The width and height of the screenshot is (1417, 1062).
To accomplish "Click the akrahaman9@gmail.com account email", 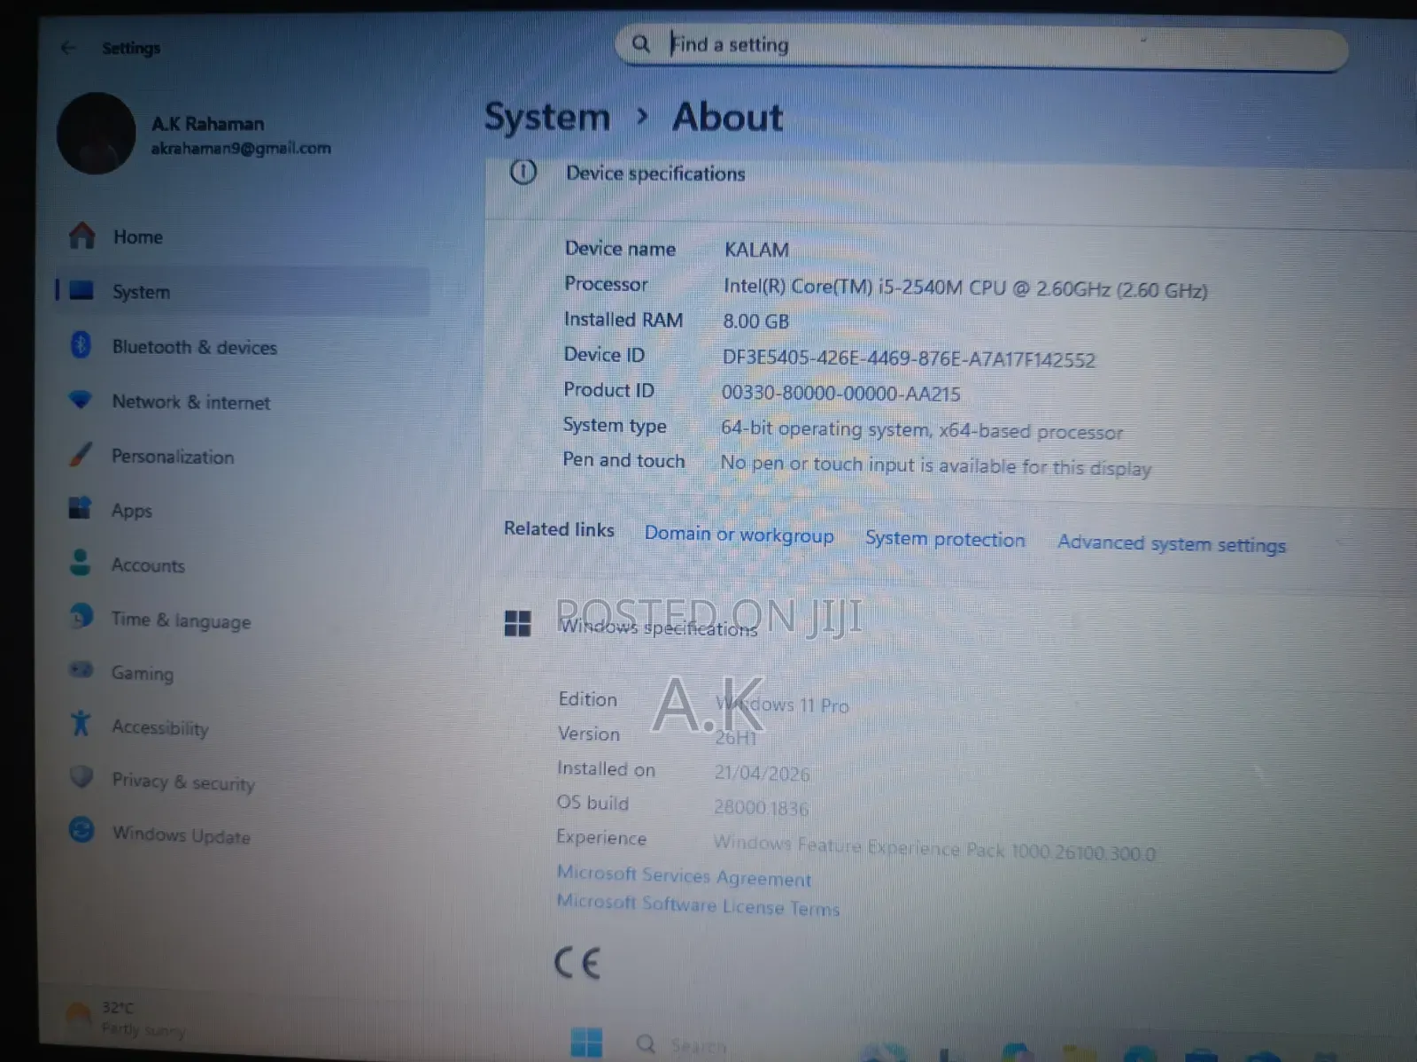I will (x=240, y=148).
